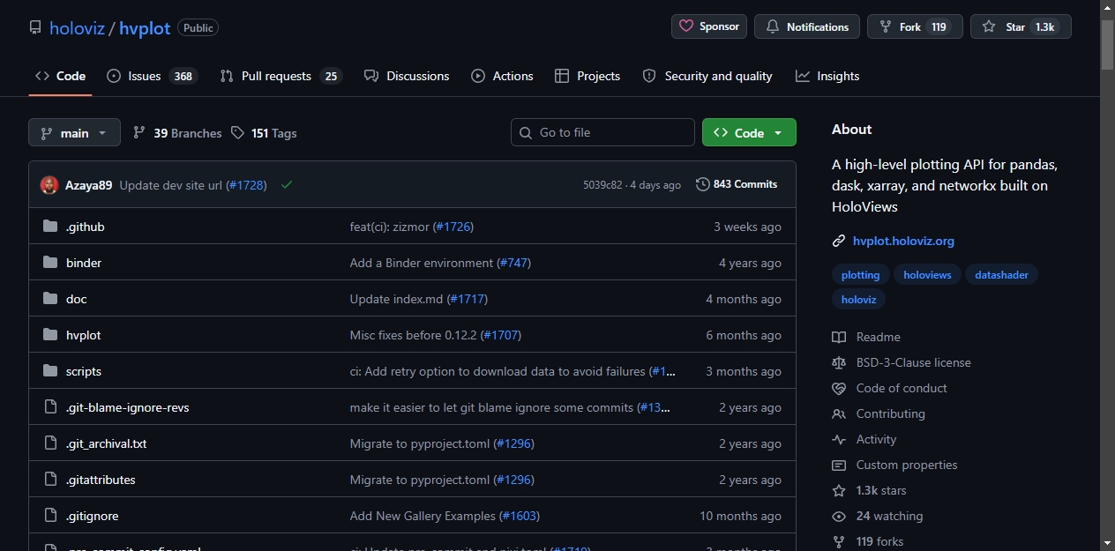
Task: Switch to the Issues tab
Action: pos(152,76)
